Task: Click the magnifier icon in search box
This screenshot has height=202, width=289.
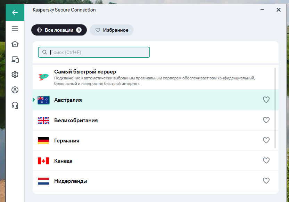Action: click(x=45, y=52)
